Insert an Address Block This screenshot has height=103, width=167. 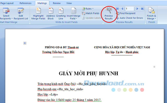[x=51, y=14]
